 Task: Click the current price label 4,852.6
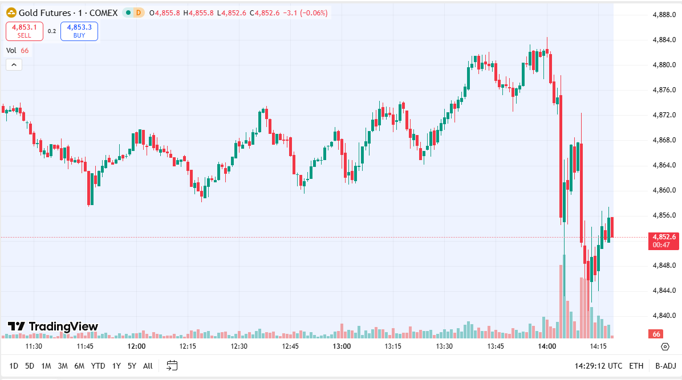coord(664,237)
